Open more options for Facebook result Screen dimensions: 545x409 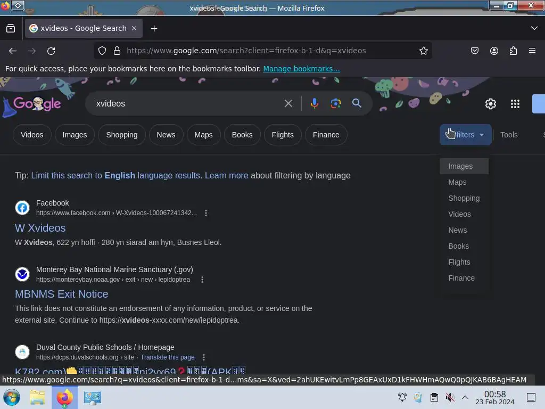pyautogui.click(x=206, y=213)
